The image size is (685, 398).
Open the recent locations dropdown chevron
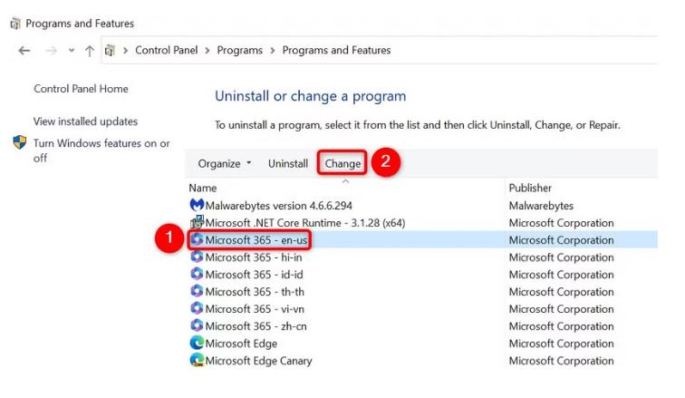coord(72,51)
